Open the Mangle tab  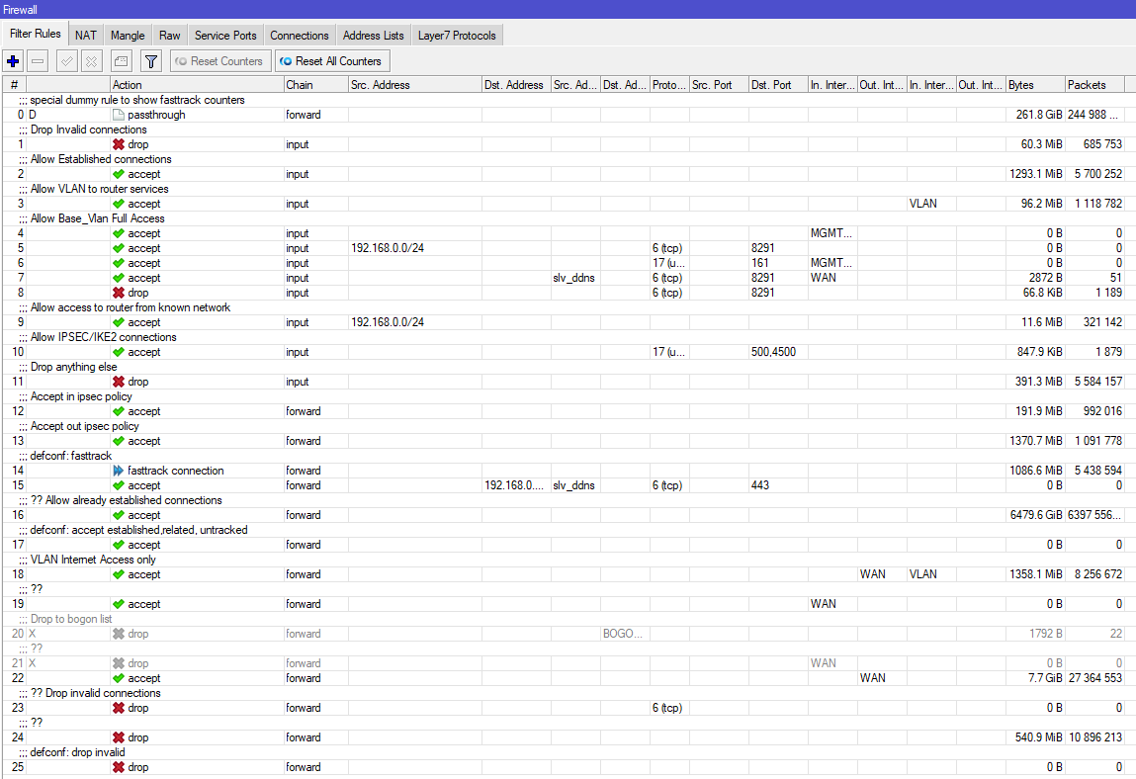pos(128,35)
